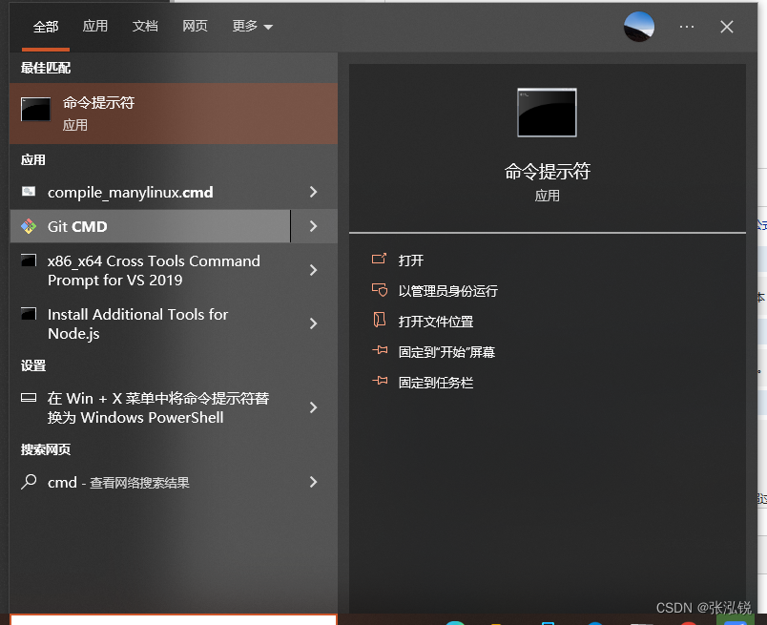Click the admin shield icon
This screenshot has height=625, width=767.
coord(380,290)
